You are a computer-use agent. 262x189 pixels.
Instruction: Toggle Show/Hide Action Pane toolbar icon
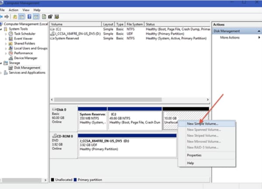(36, 17)
